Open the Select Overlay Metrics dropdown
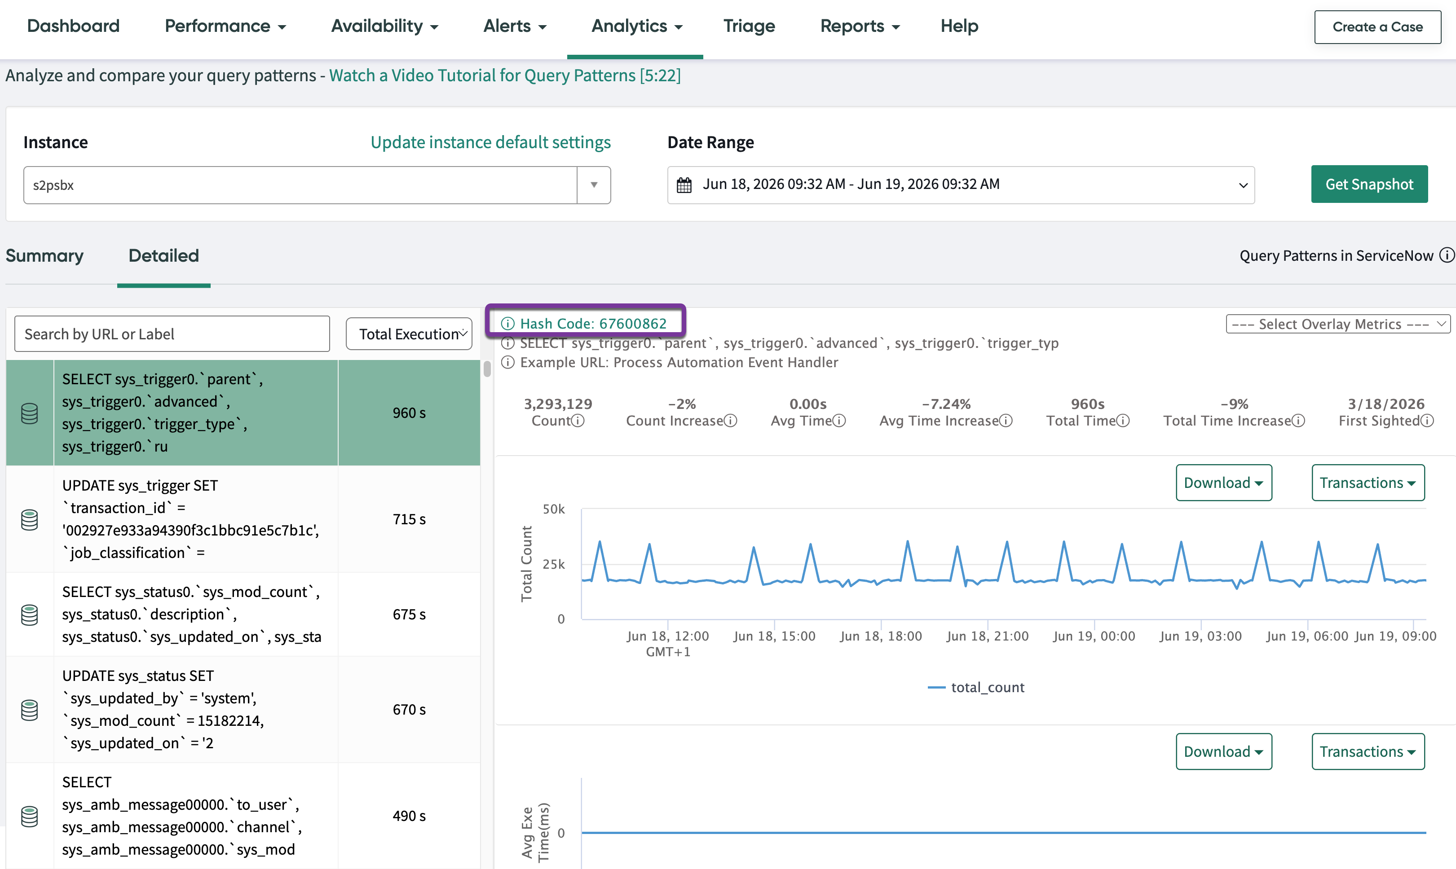 pyautogui.click(x=1337, y=324)
